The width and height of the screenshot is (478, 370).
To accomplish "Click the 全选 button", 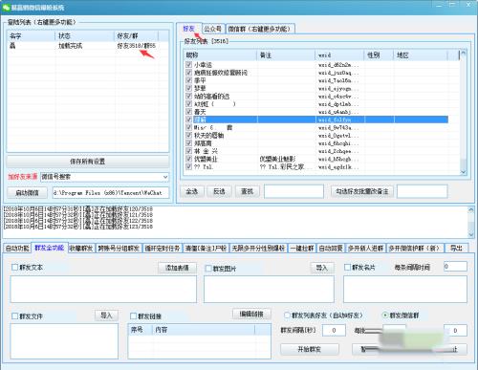I will pos(192,191).
